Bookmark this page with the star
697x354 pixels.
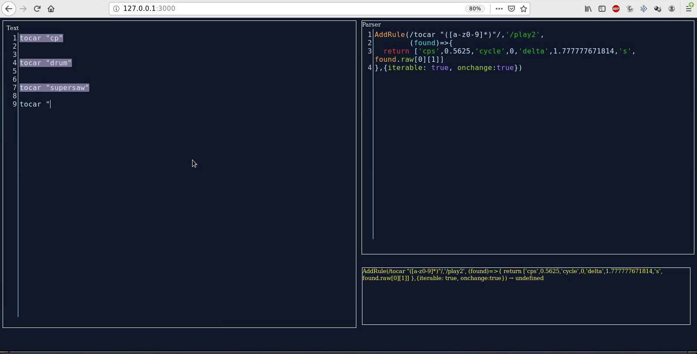pos(524,9)
